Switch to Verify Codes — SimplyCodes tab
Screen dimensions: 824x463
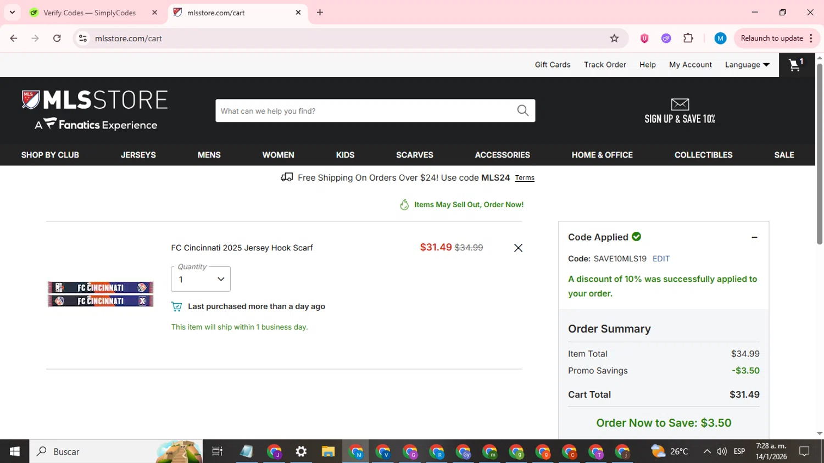90,13
